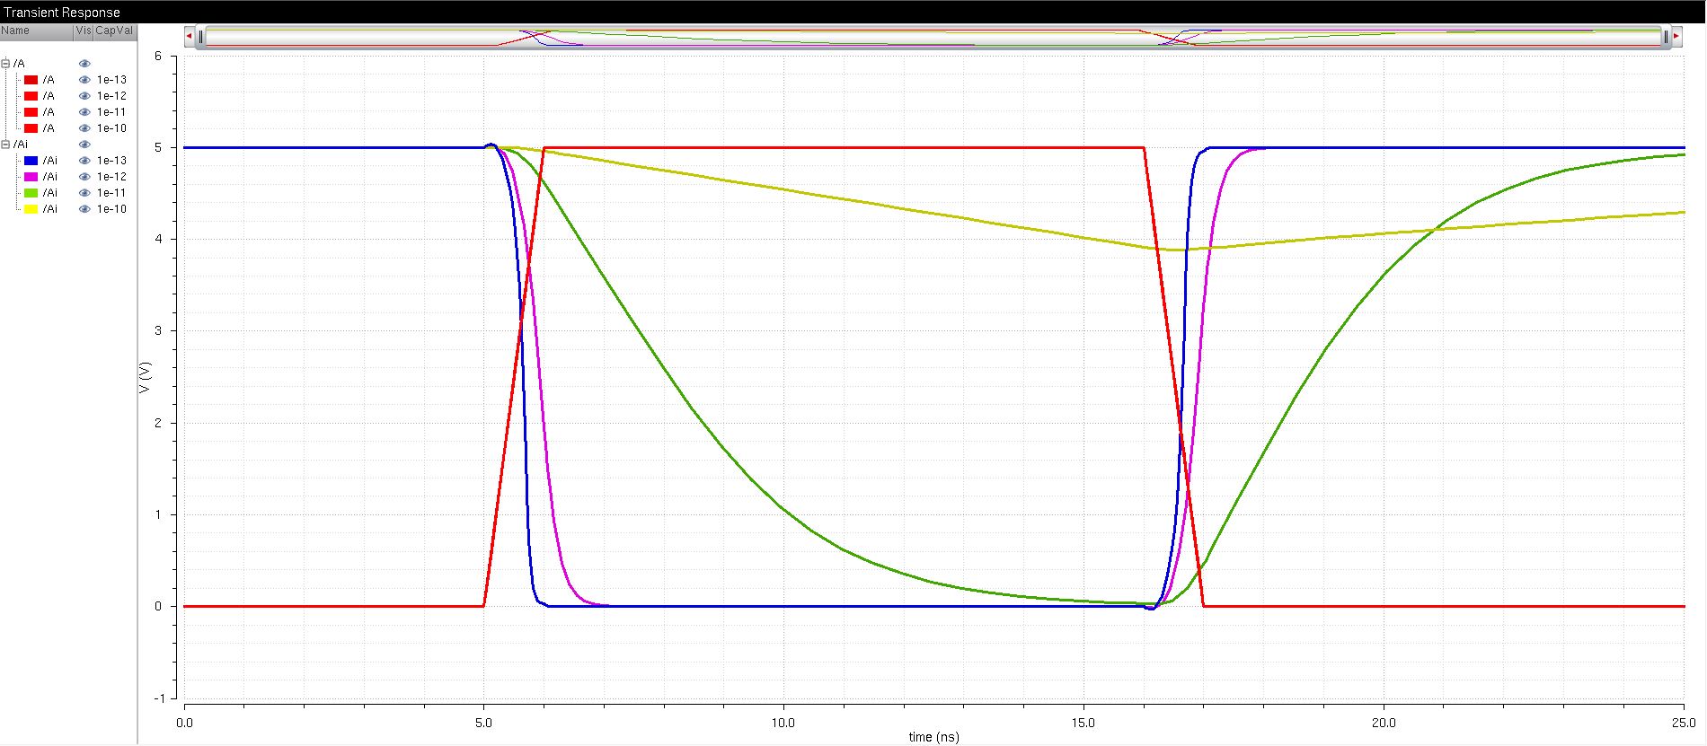The width and height of the screenshot is (1707, 746).
Task: Click the magenta swatch of /Ai 1e-12
Action: [x=31, y=177]
